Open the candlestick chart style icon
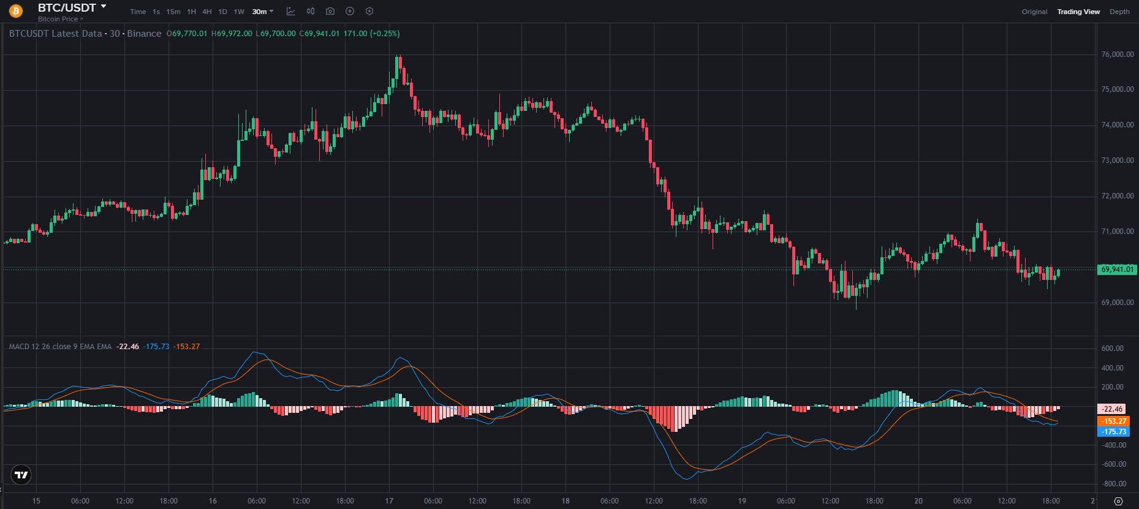 [311, 11]
